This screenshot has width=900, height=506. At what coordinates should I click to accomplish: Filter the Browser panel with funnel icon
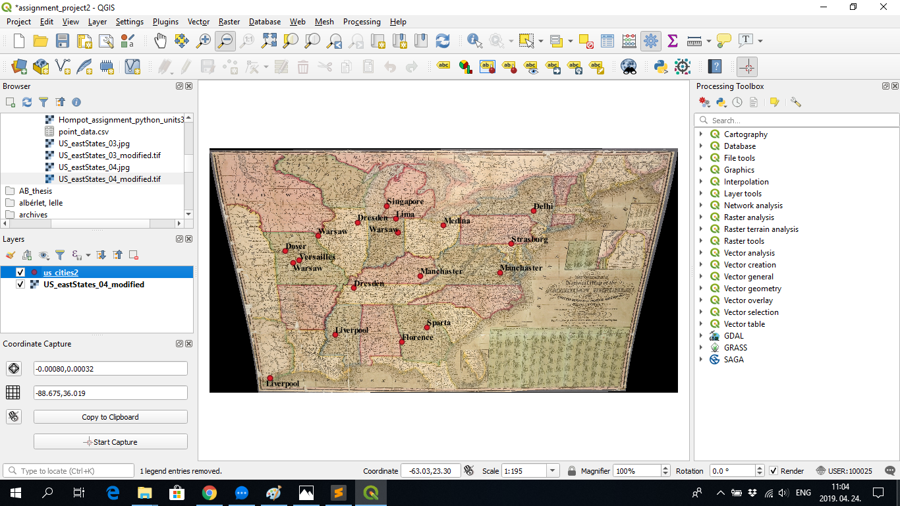tap(43, 102)
